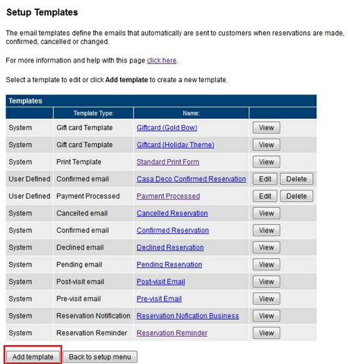Open the 'click here' help link
This screenshot has width=348, height=364.
162,60
